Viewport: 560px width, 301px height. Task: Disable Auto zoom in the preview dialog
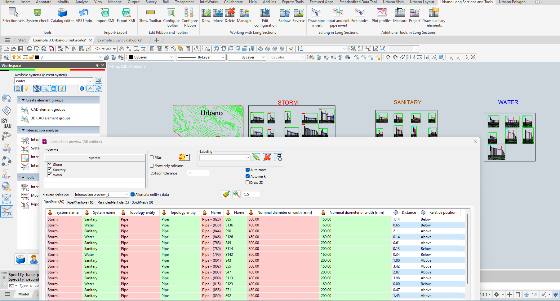click(247, 170)
